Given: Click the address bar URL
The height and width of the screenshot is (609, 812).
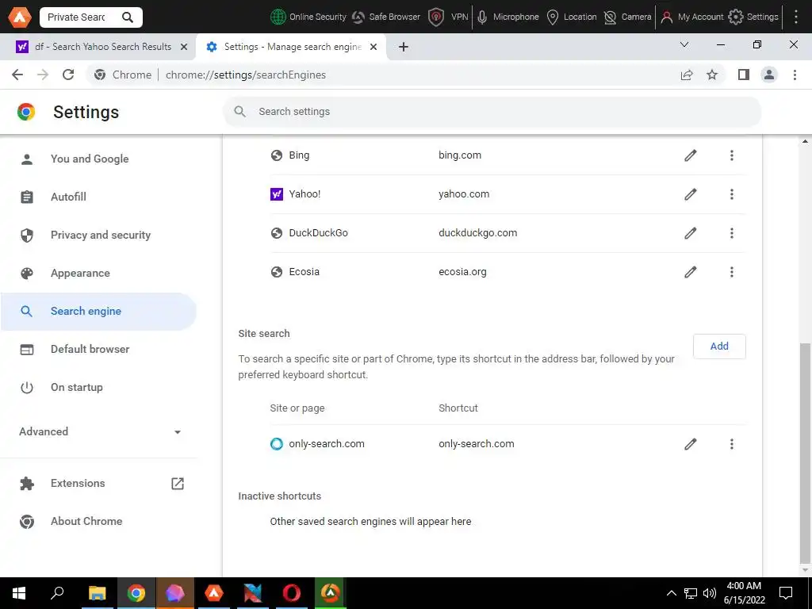Looking at the screenshot, I should (246, 75).
